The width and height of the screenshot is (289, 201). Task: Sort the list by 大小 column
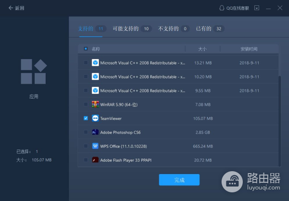[202, 49]
